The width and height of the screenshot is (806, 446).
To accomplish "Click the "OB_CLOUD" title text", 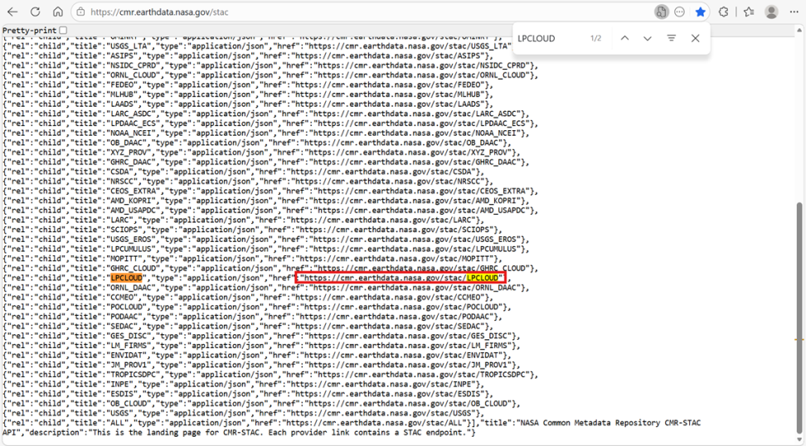I will [129, 404].
